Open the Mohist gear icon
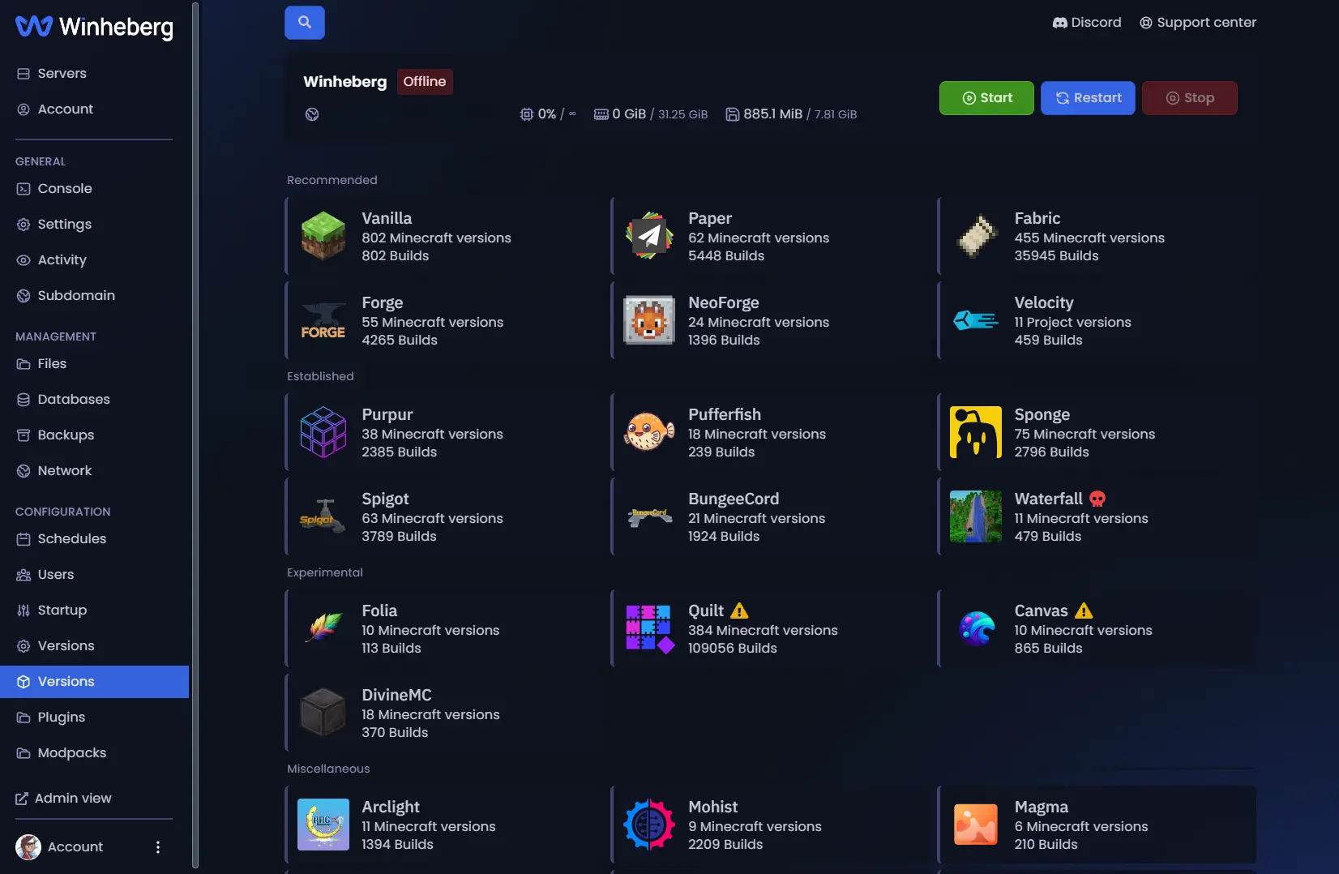The height and width of the screenshot is (874, 1339). pos(649,825)
